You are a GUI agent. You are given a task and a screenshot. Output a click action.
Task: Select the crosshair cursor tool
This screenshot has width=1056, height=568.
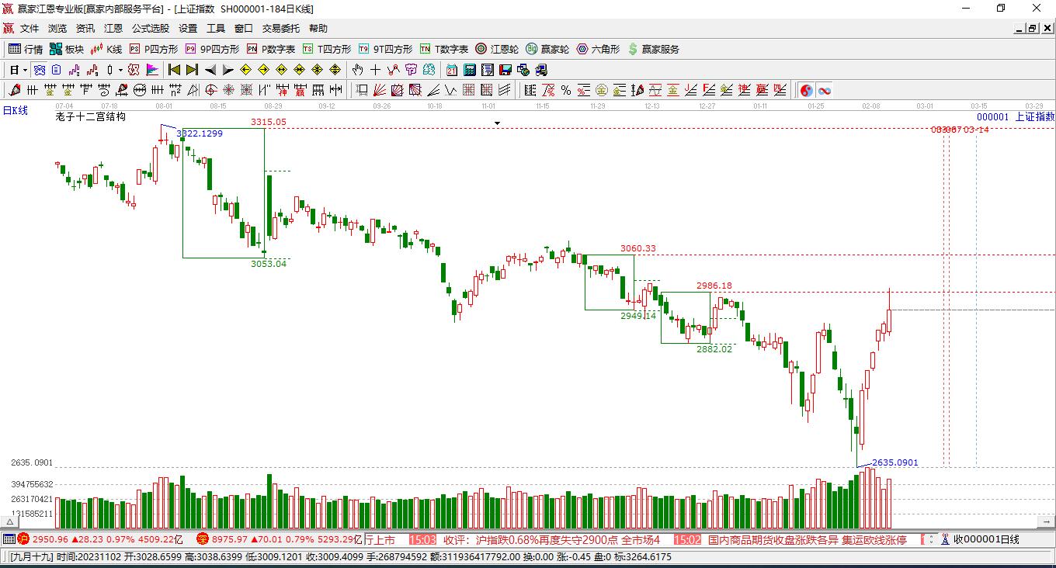(x=375, y=70)
